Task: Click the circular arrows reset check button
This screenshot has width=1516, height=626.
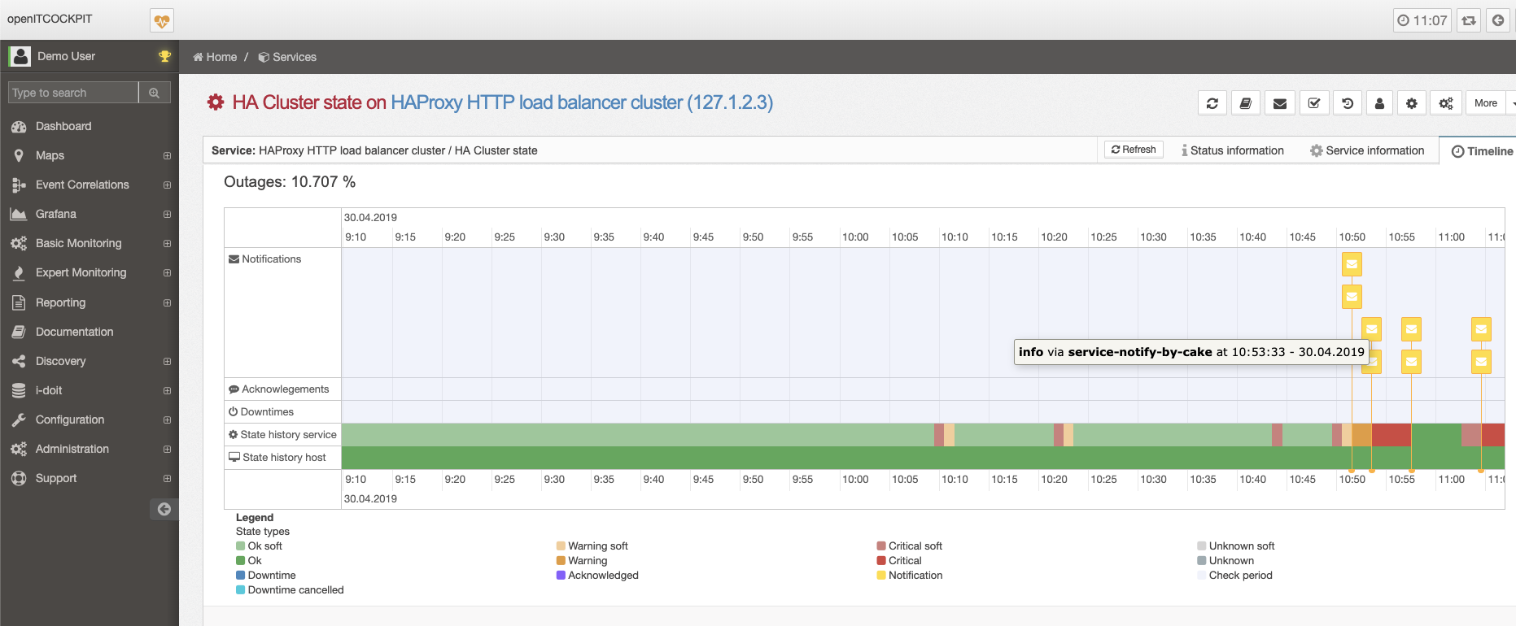Action: [x=1212, y=103]
